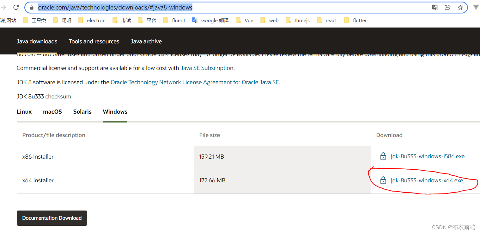Open the JDK 8u333 checksum link
The image size is (480, 233).
pyautogui.click(x=58, y=97)
